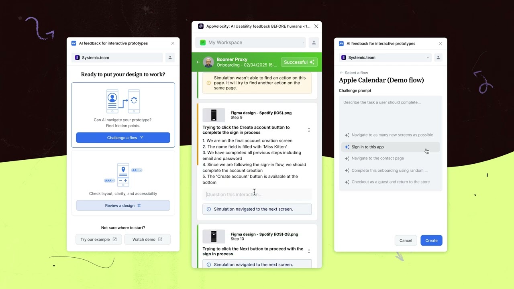Image resolution: width=514 pixels, height=289 pixels.
Task: Select 'Navigate to as many new screens' suggestion
Action: [390, 135]
